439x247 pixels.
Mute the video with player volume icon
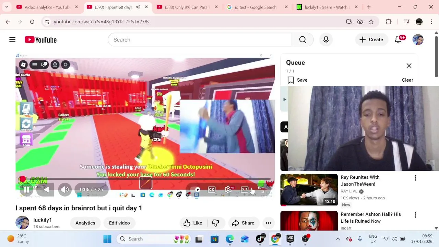65,189
